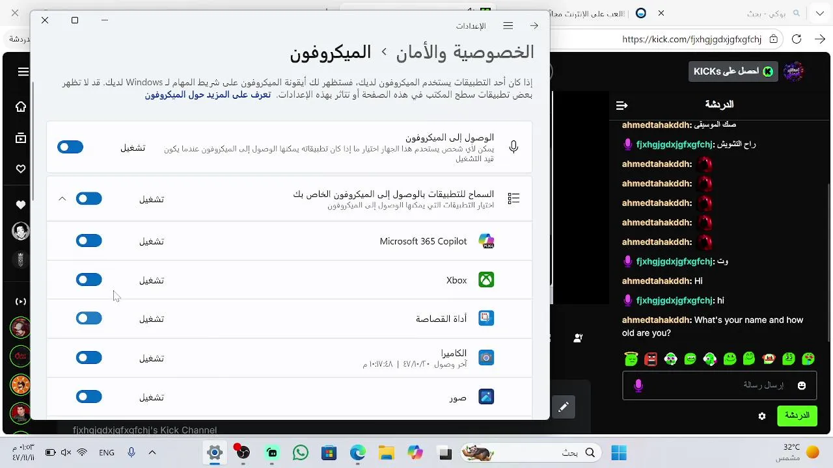The width and height of the screenshot is (833, 468).
Task: Open Settings hamburger navigation menu
Action: click(508, 25)
